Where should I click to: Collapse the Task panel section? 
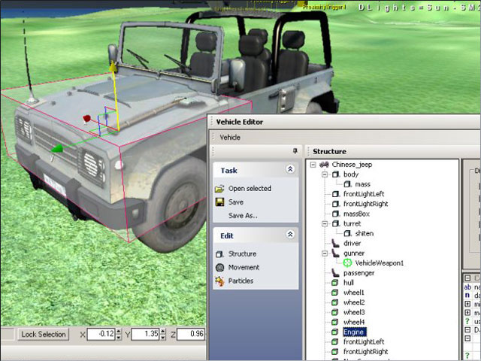click(290, 171)
